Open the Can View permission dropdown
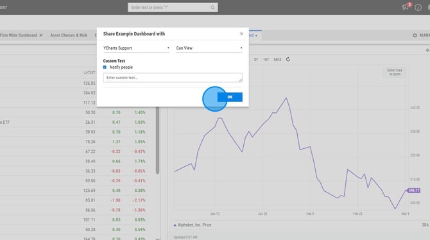 [209, 48]
